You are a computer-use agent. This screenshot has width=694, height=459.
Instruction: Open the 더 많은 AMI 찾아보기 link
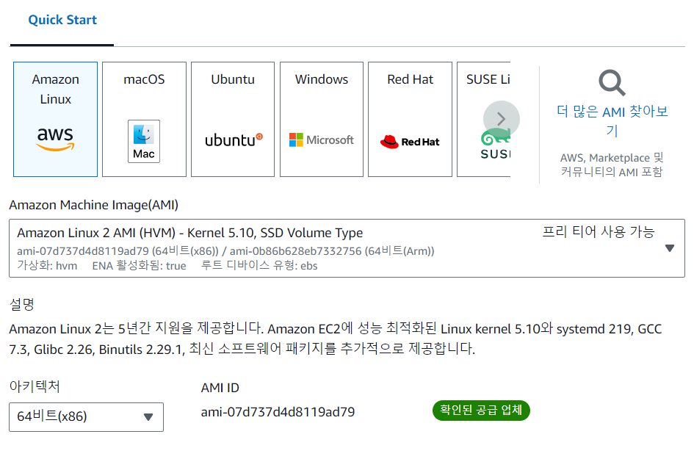[612, 120]
